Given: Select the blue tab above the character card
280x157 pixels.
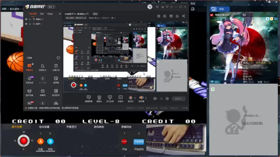Looking at the screenshot, I should tap(219, 9).
